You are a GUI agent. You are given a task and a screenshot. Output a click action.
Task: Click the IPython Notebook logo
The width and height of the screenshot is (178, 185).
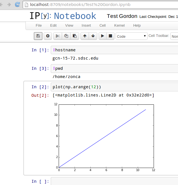tap(63, 16)
